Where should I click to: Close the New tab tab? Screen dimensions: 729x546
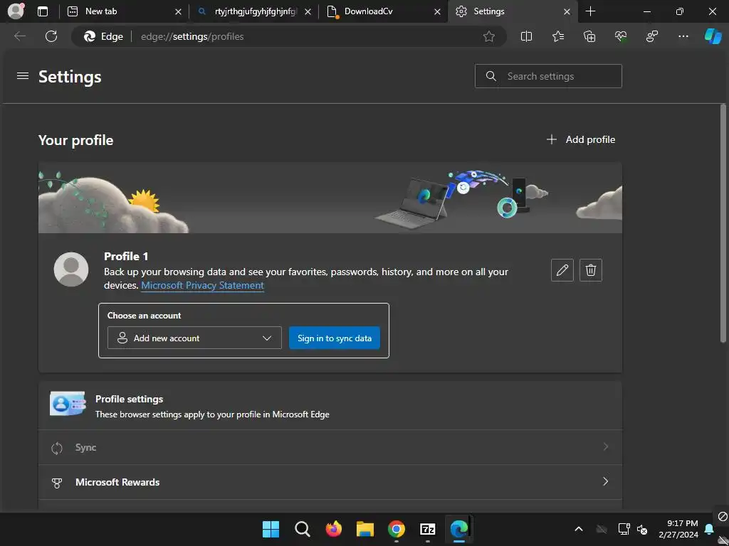(x=178, y=11)
